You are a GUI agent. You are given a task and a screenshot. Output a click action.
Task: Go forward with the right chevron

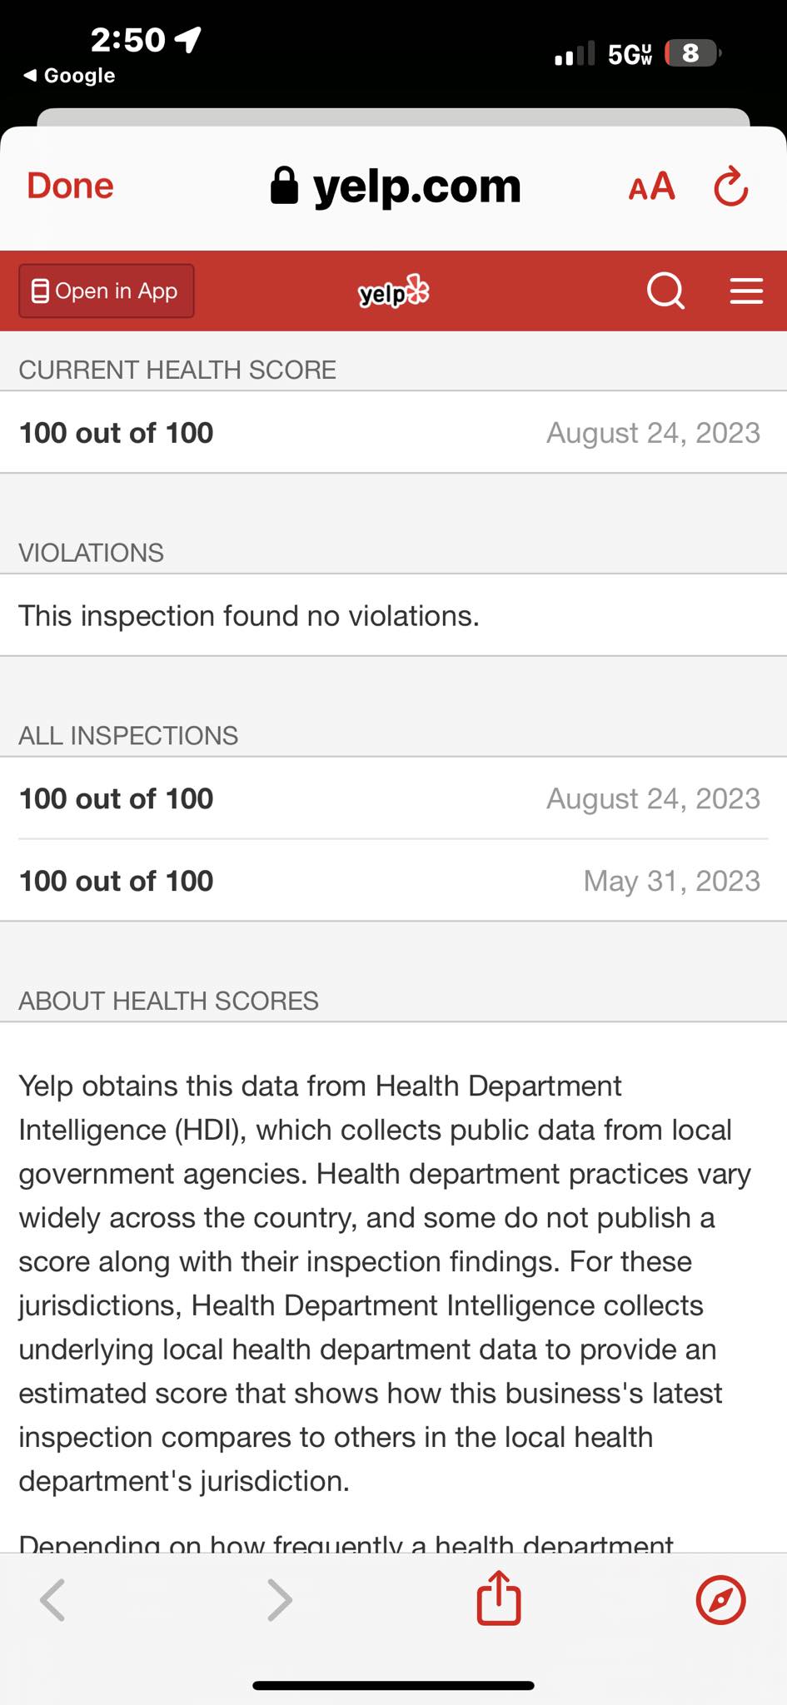click(280, 1599)
